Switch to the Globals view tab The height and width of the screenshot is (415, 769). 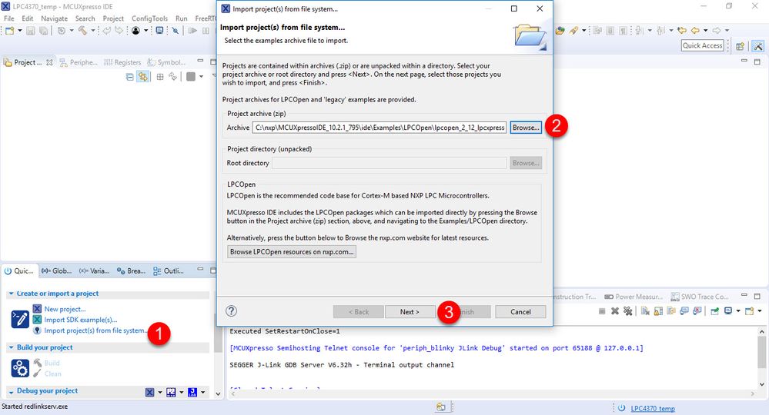click(x=57, y=271)
